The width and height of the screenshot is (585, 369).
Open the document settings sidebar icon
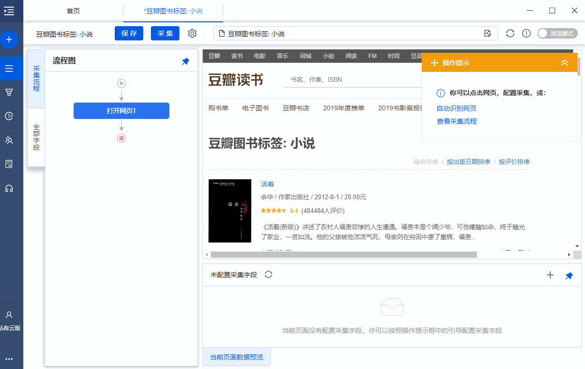click(x=9, y=164)
